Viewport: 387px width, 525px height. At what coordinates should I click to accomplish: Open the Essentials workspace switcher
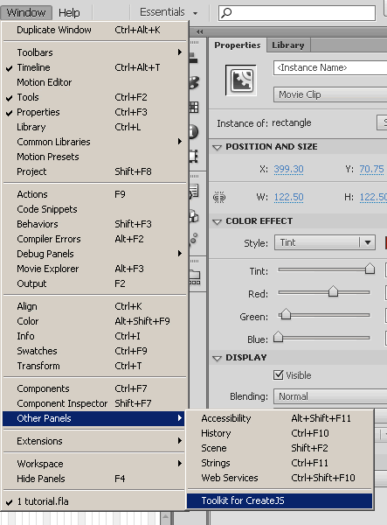(x=169, y=13)
